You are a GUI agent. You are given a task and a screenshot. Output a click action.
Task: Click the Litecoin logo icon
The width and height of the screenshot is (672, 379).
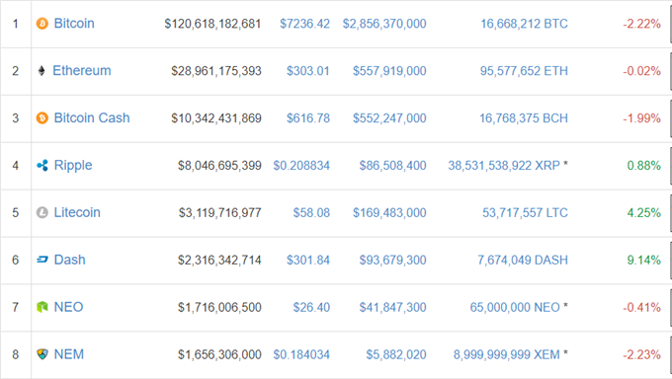(x=42, y=212)
